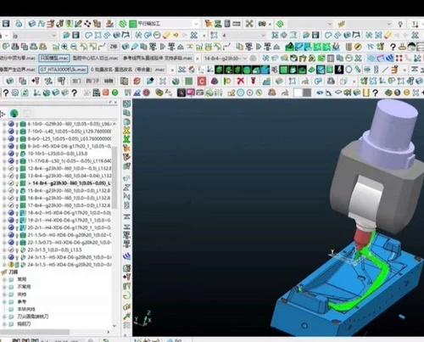Viewport: 424px width, 342px height.
Task: Click the red C button icon
Action: click(202, 81)
